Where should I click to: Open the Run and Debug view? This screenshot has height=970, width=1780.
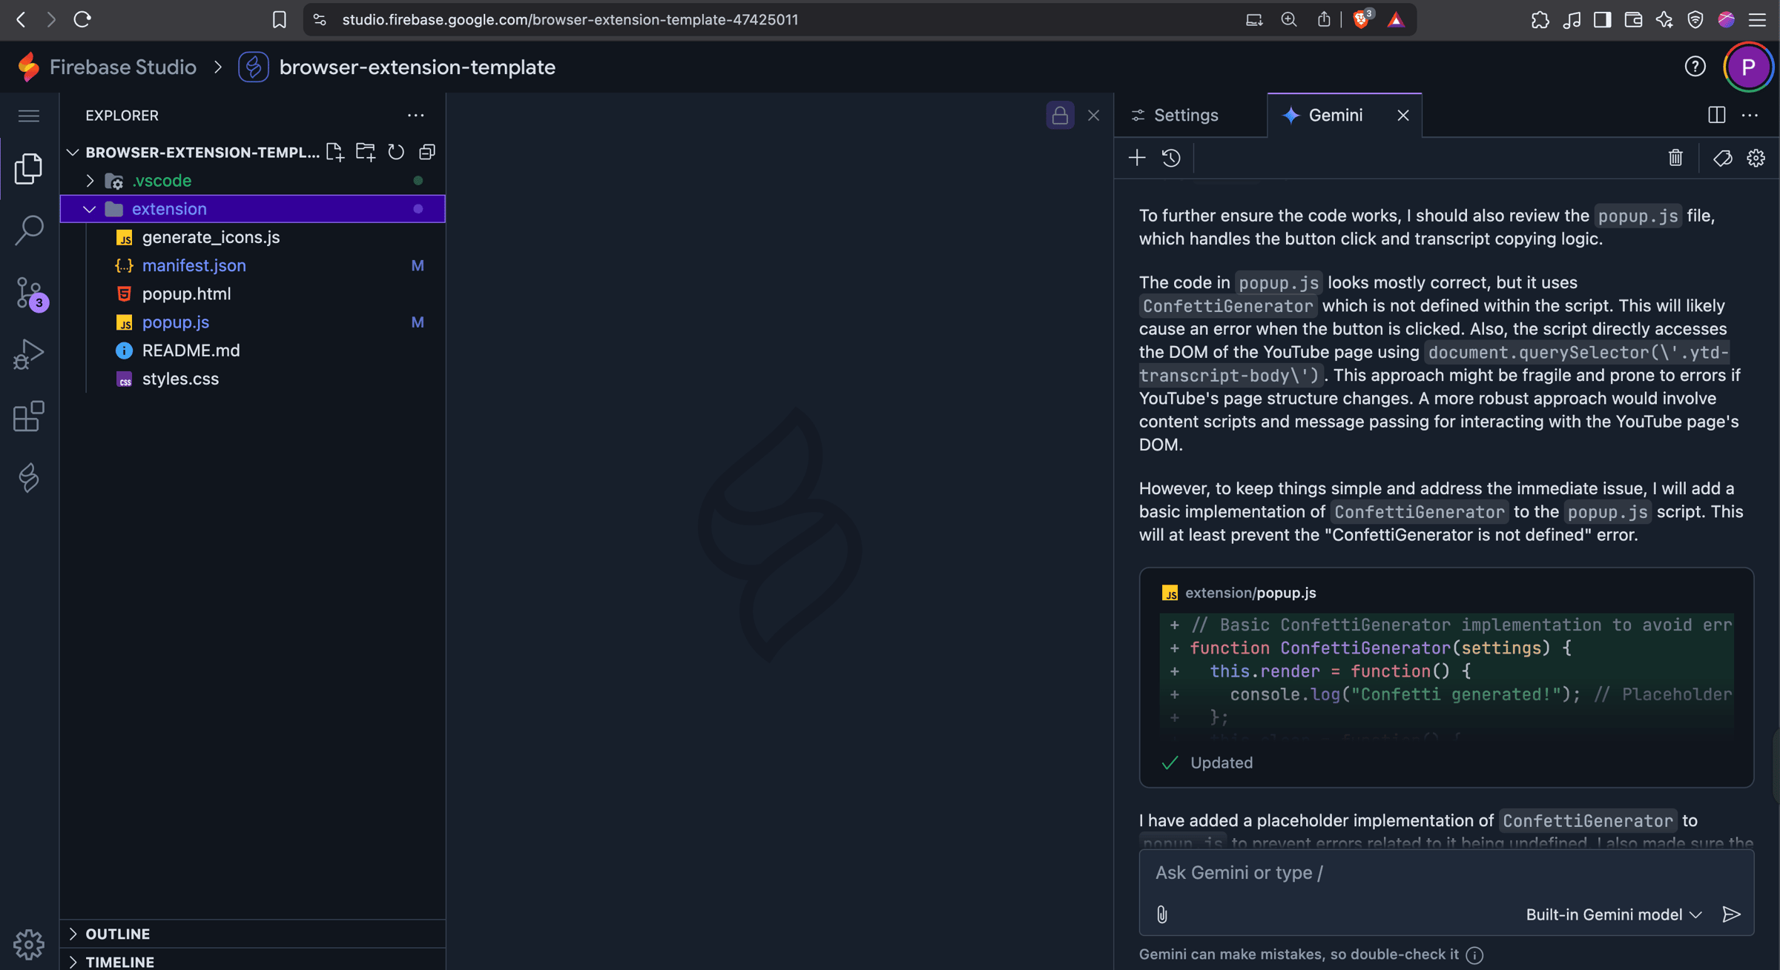[x=29, y=354]
